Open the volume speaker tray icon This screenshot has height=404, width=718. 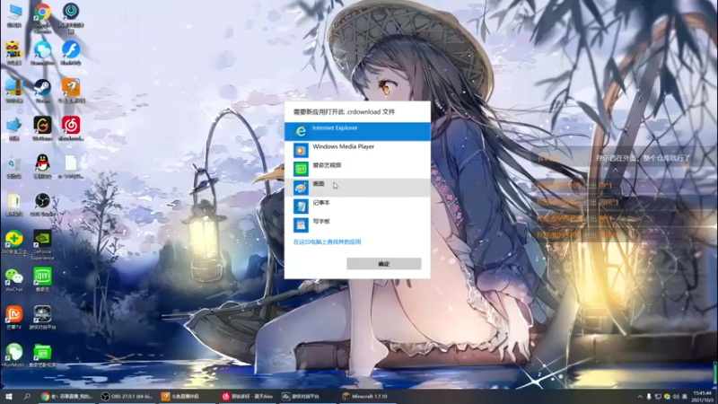click(x=676, y=396)
